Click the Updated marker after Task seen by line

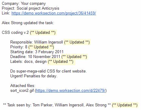[x=125, y=105]
